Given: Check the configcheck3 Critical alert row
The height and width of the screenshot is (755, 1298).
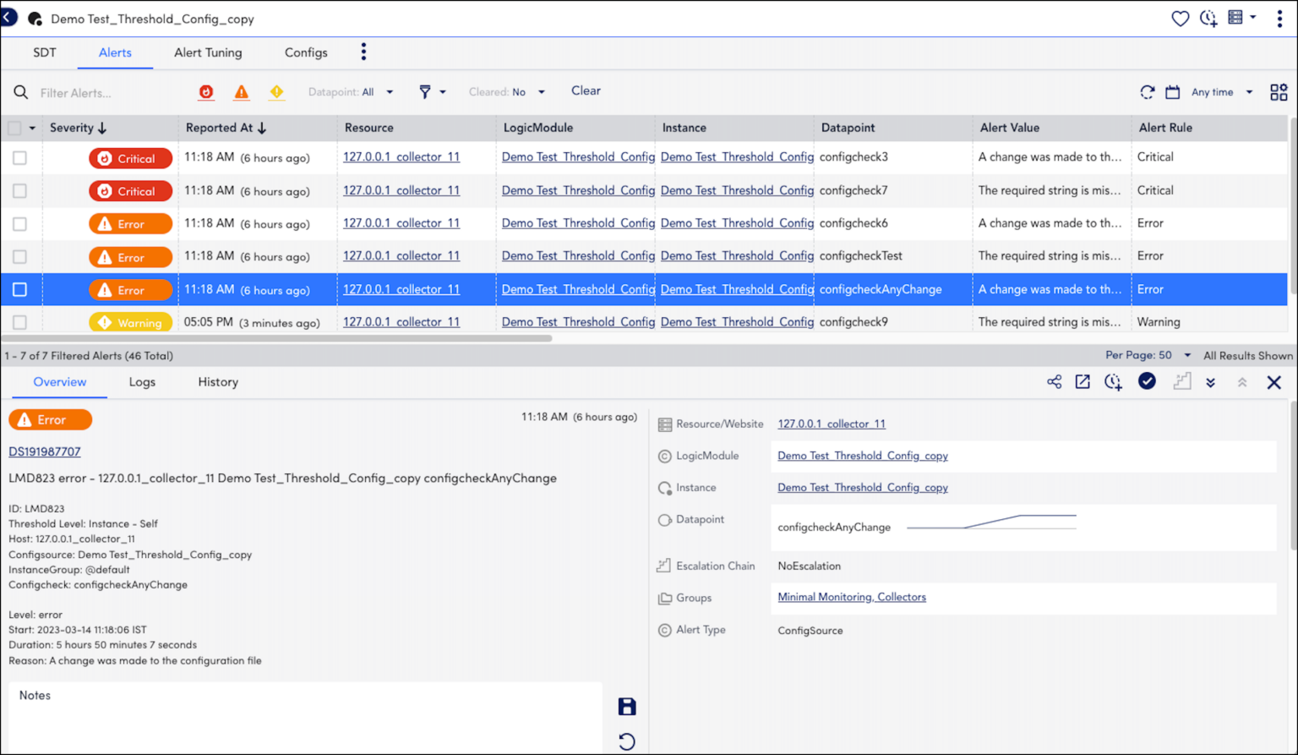Looking at the screenshot, I should tap(19, 158).
